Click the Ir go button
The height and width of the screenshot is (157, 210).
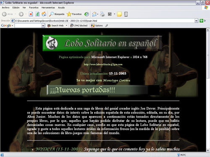[x=203, y=21]
